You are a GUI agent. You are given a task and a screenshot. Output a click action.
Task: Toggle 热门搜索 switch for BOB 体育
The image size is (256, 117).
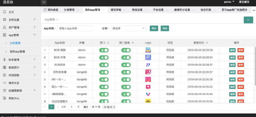pos(126,58)
